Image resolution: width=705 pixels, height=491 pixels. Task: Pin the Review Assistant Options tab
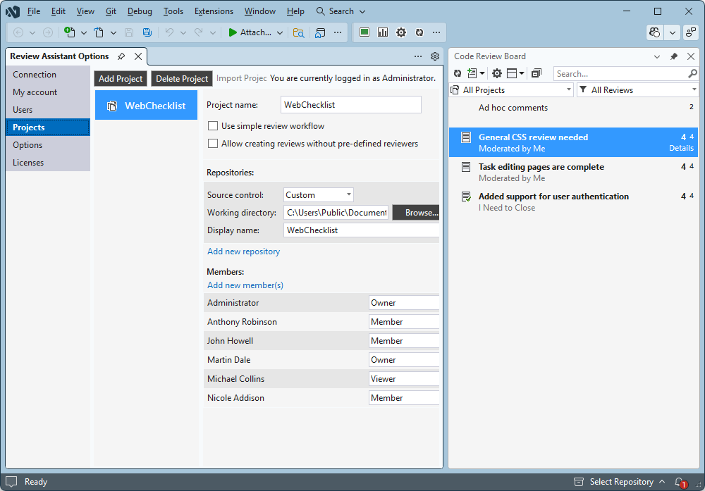(121, 56)
